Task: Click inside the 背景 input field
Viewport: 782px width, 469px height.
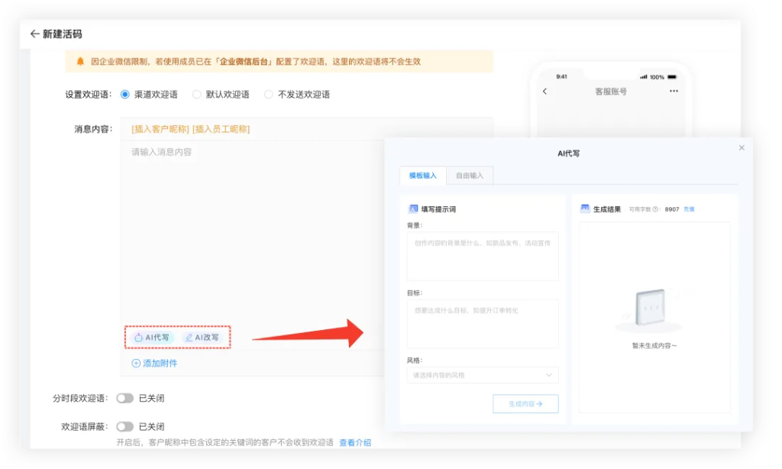Action: [482, 256]
